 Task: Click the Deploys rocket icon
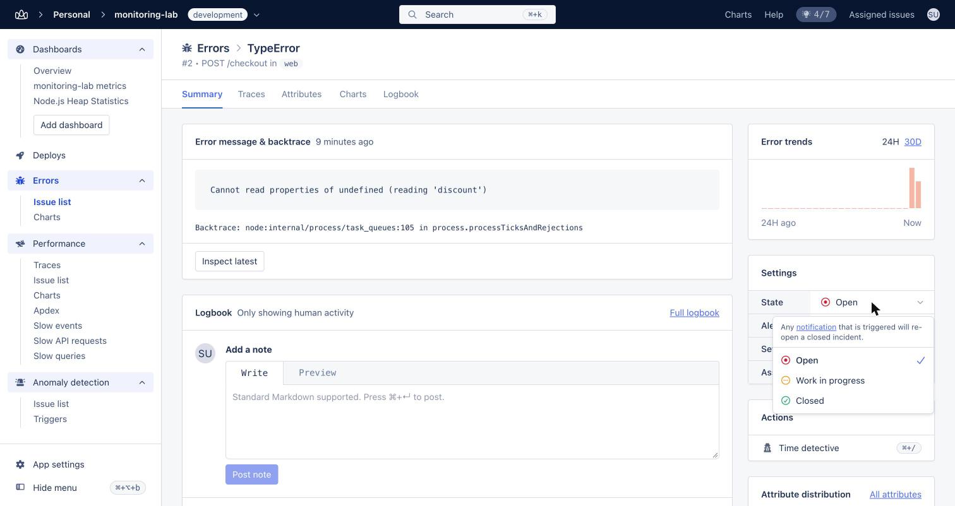click(x=20, y=155)
